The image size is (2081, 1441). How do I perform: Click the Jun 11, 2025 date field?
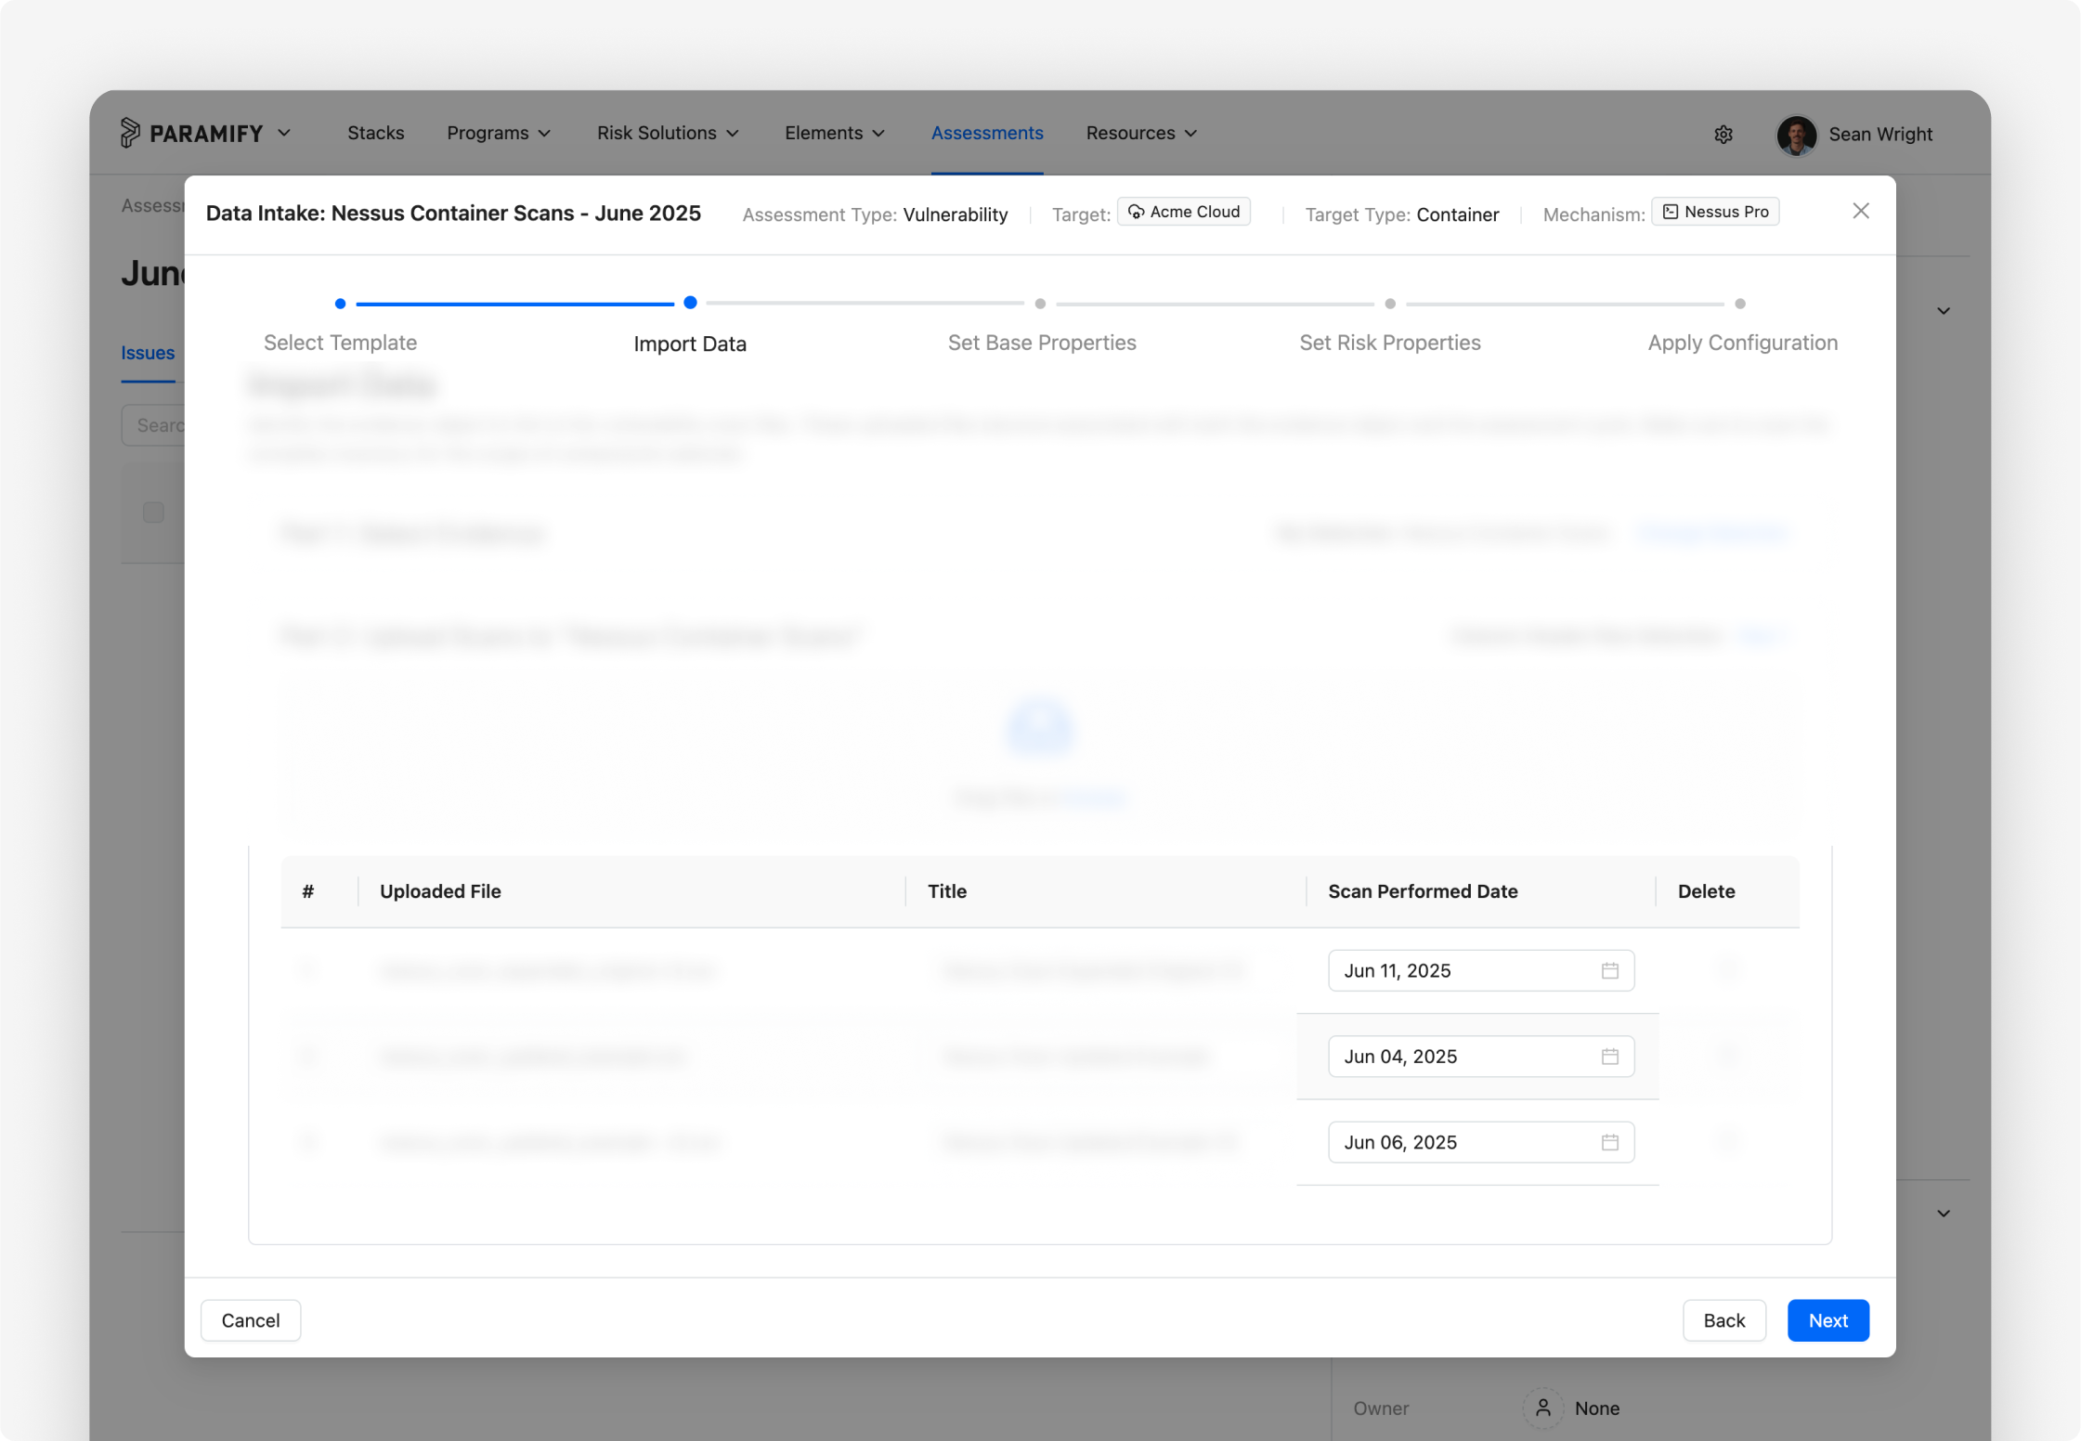1480,970
